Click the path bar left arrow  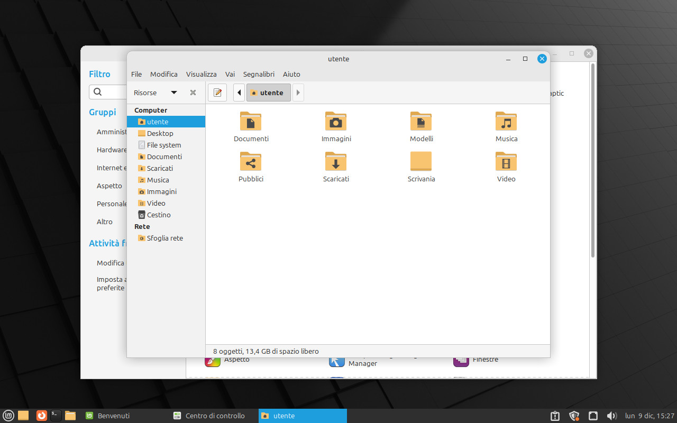pos(239,93)
